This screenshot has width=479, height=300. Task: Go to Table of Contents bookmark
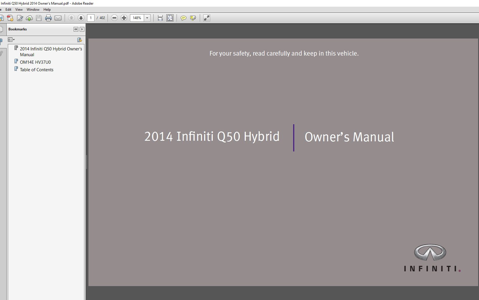(37, 69)
